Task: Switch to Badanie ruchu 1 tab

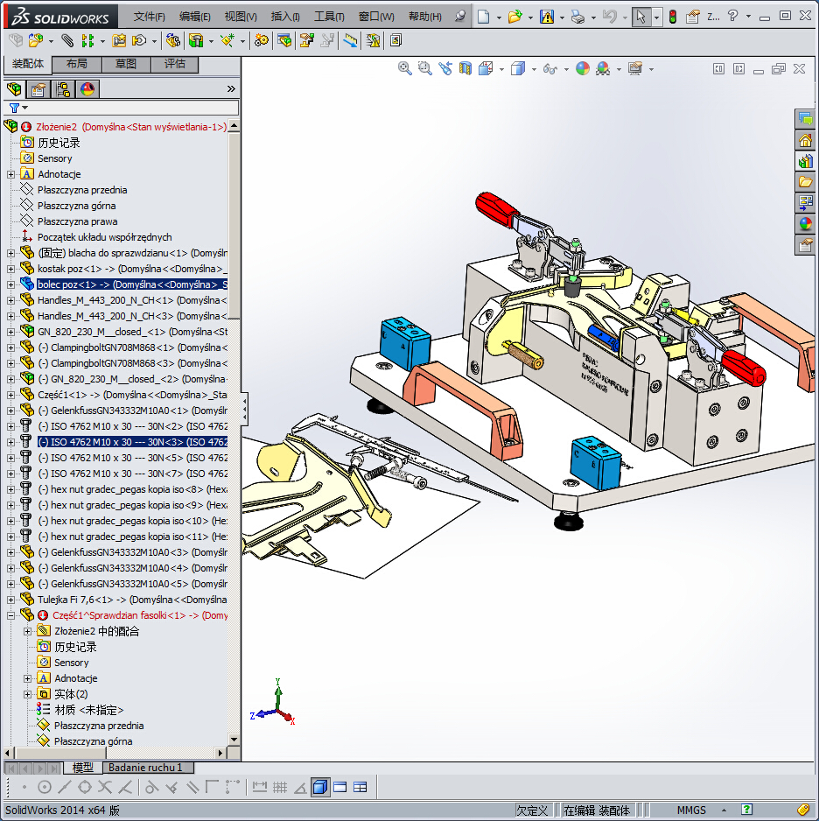Action: tap(148, 768)
